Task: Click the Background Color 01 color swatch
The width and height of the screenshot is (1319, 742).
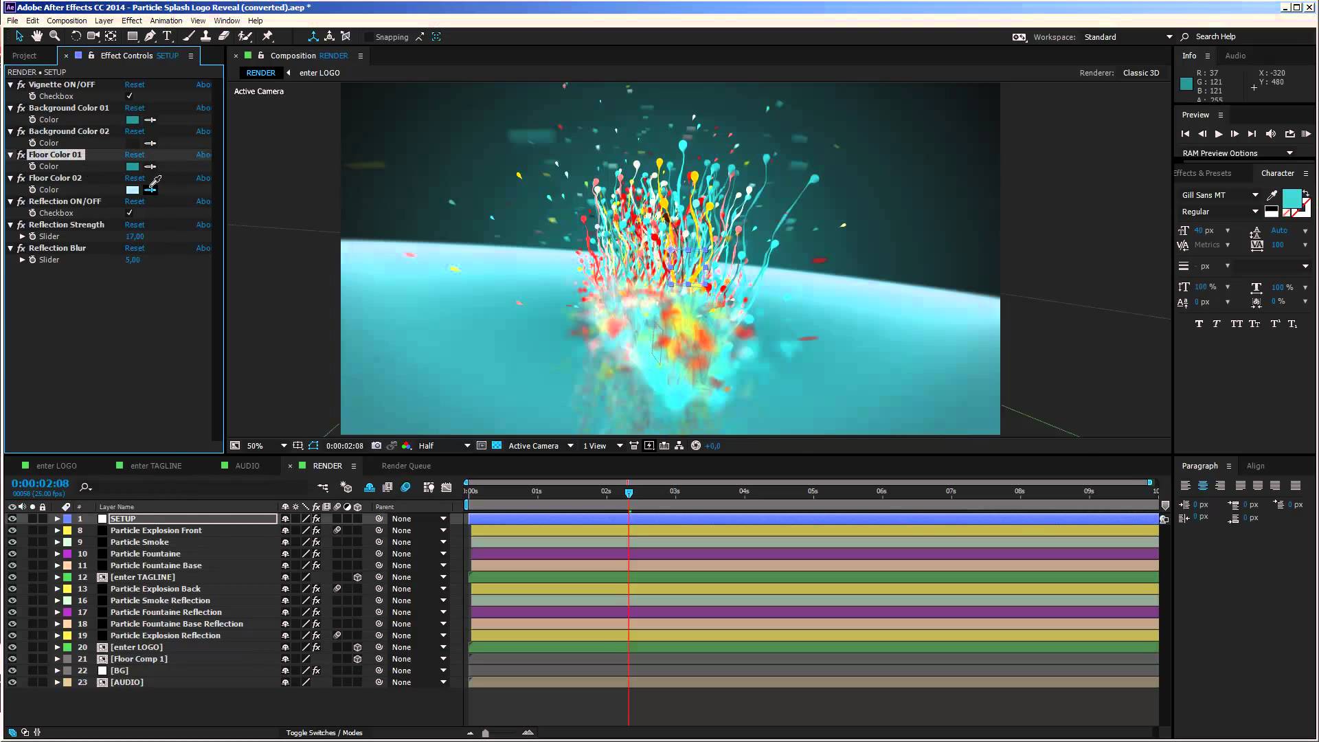Action: (x=133, y=120)
